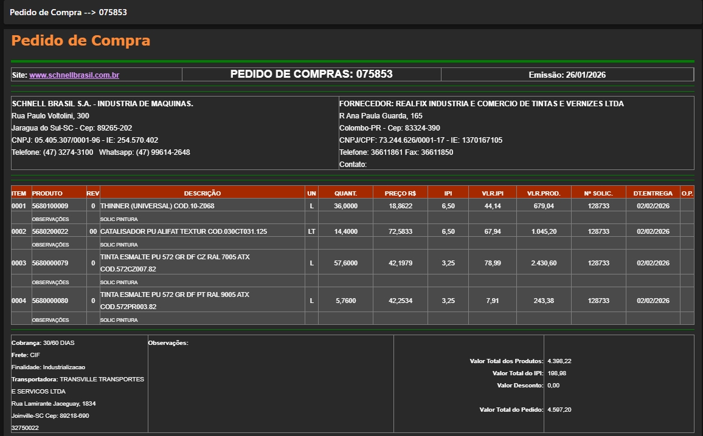Click the DT.ENTREGA column header

point(653,193)
